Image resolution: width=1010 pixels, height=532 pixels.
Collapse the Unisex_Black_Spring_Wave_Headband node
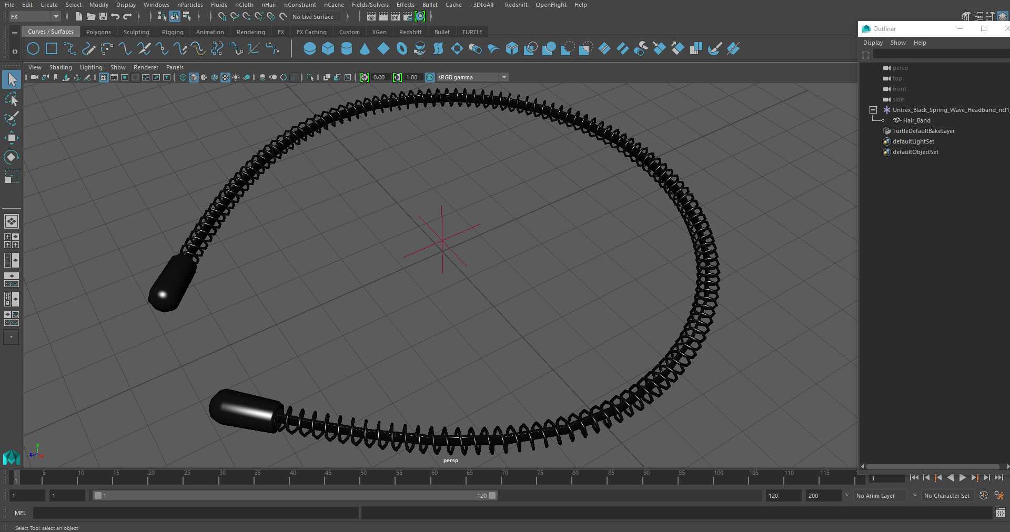pyautogui.click(x=873, y=110)
